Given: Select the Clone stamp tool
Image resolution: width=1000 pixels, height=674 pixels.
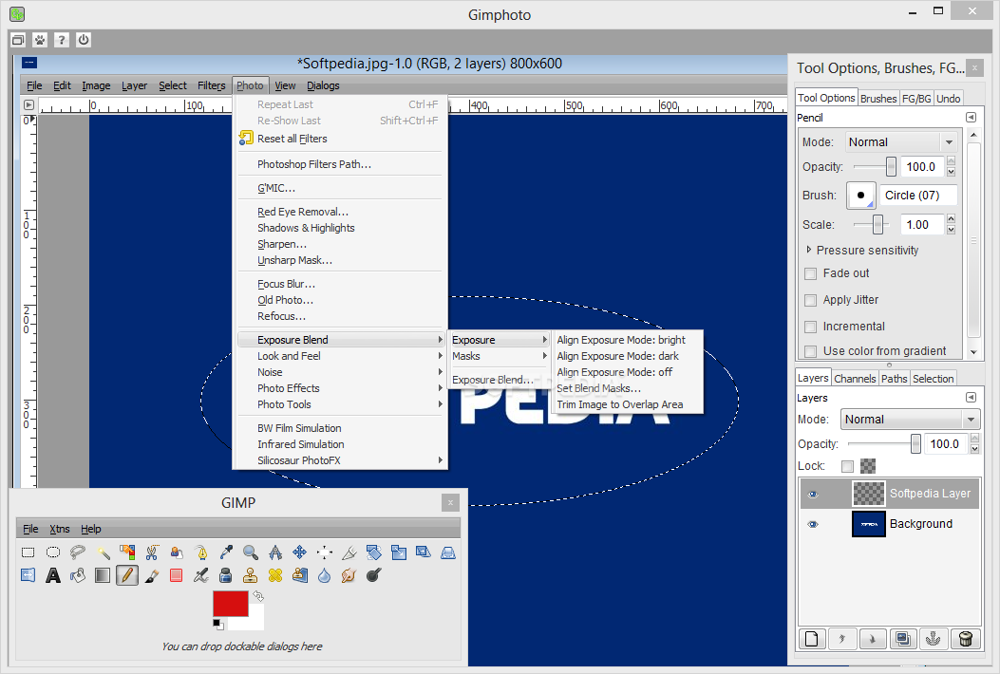Looking at the screenshot, I should click(251, 575).
